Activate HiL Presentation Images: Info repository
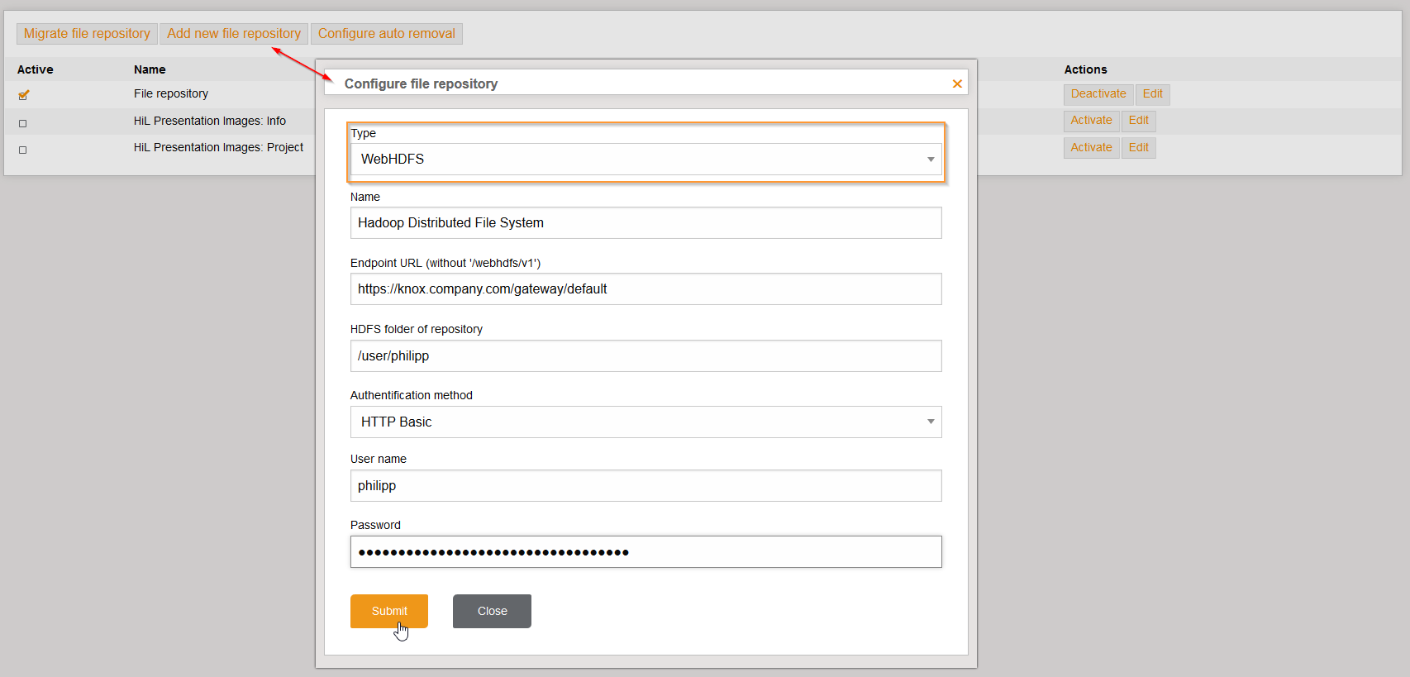Viewport: 1410px width, 677px height. coord(1091,121)
